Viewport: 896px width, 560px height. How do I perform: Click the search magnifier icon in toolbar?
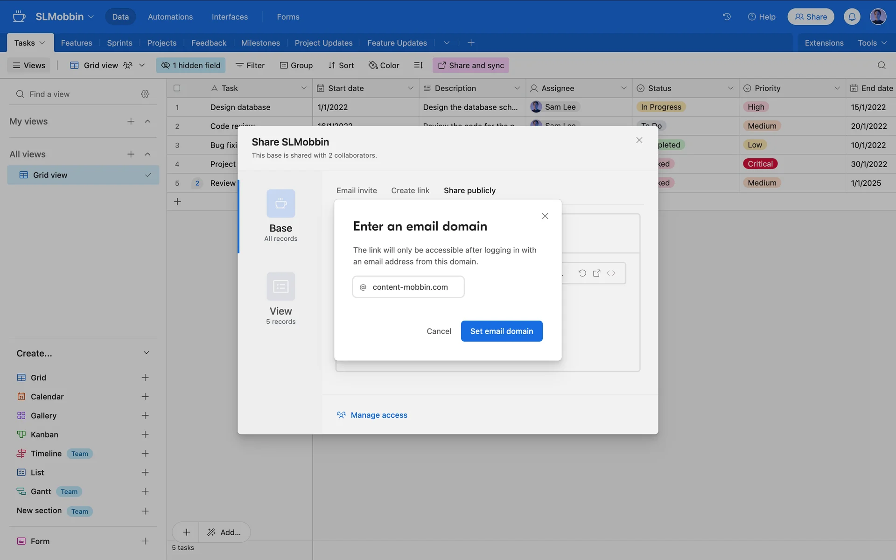881,65
